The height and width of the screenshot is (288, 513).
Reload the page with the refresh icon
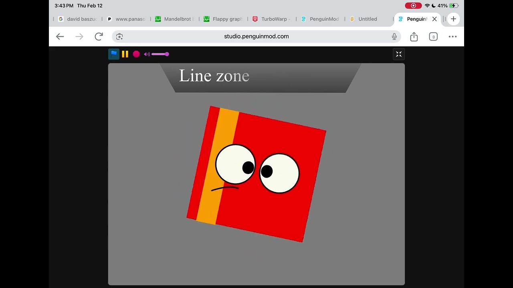(x=99, y=36)
